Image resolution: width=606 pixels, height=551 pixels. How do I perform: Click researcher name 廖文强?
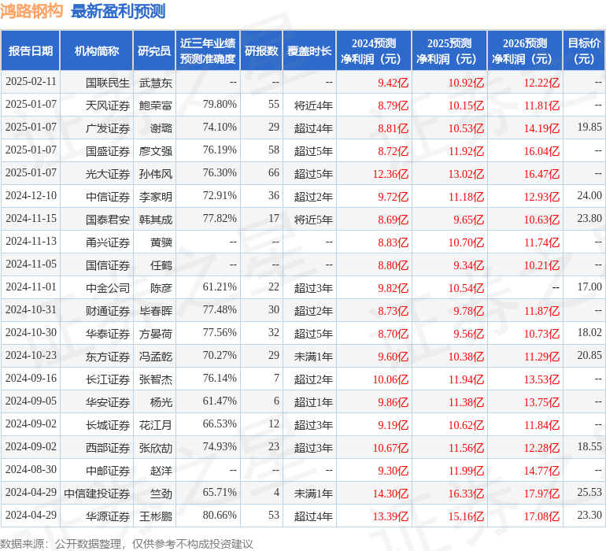pos(155,151)
